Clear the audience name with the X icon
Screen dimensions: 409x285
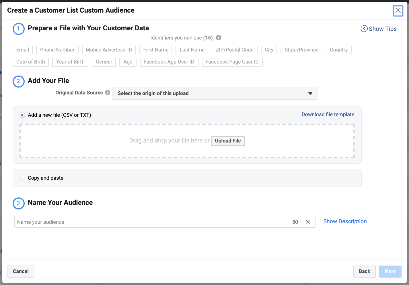[308, 222]
